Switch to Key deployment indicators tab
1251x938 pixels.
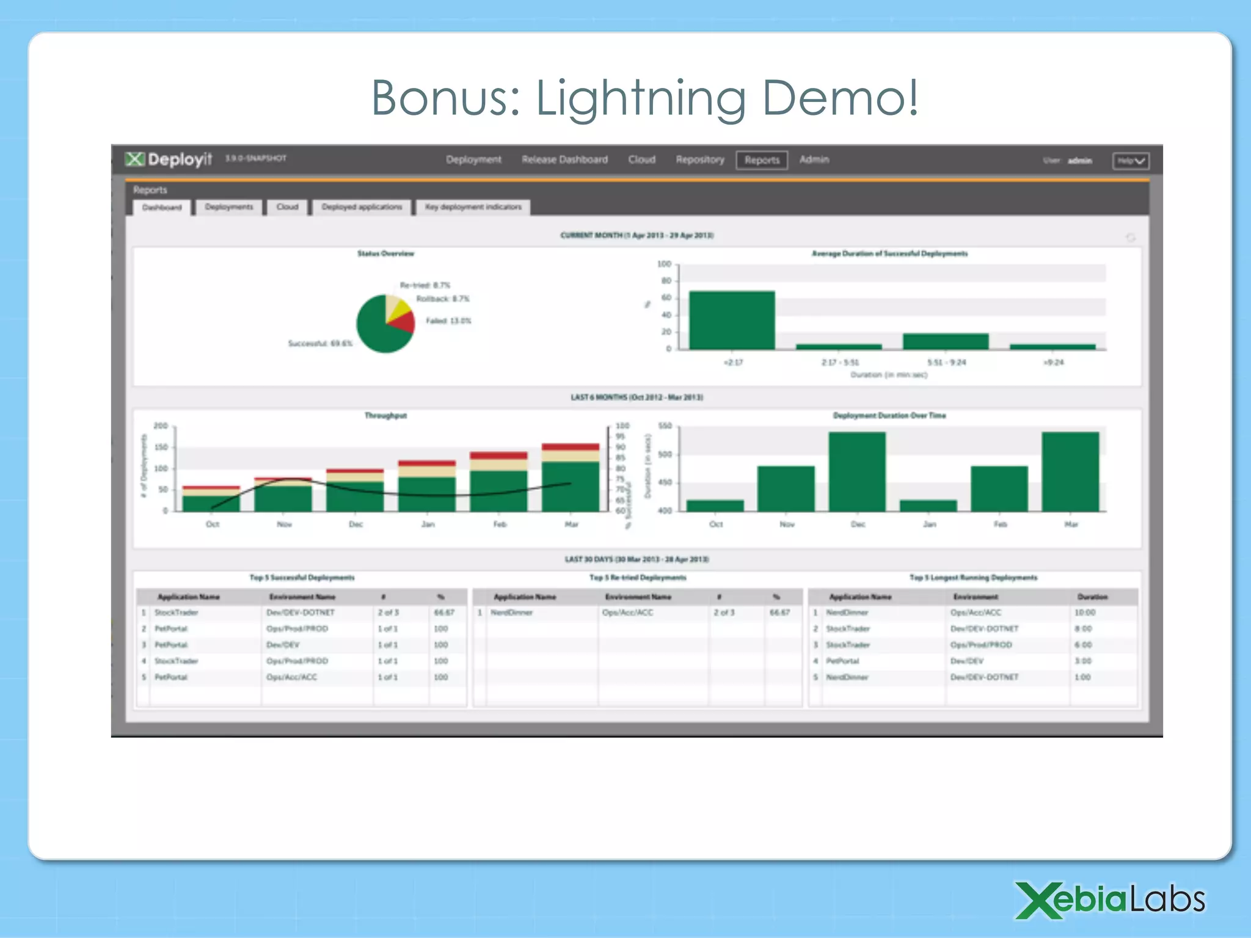pyautogui.click(x=473, y=207)
